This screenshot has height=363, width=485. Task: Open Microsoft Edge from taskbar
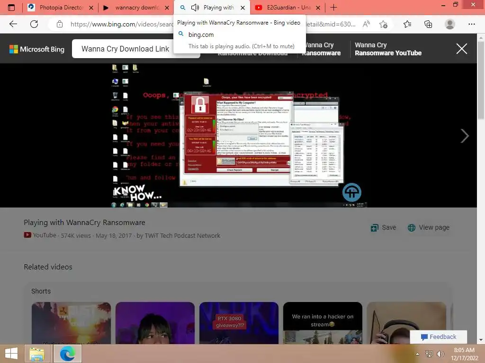click(x=68, y=354)
